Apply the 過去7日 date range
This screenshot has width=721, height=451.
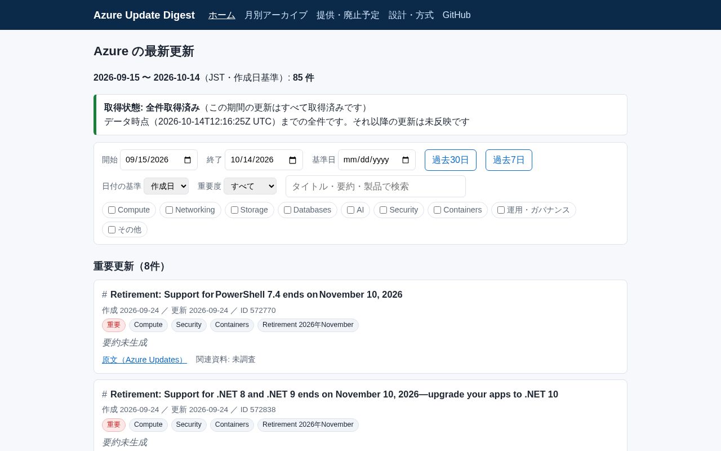[x=509, y=160]
